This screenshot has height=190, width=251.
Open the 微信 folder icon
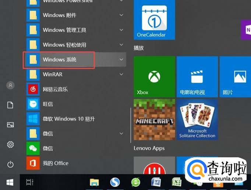(x=33, y=134)
